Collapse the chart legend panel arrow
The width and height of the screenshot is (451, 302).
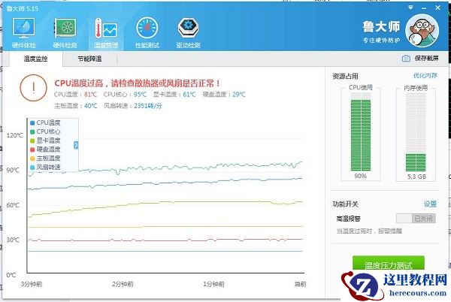[76, 145]
